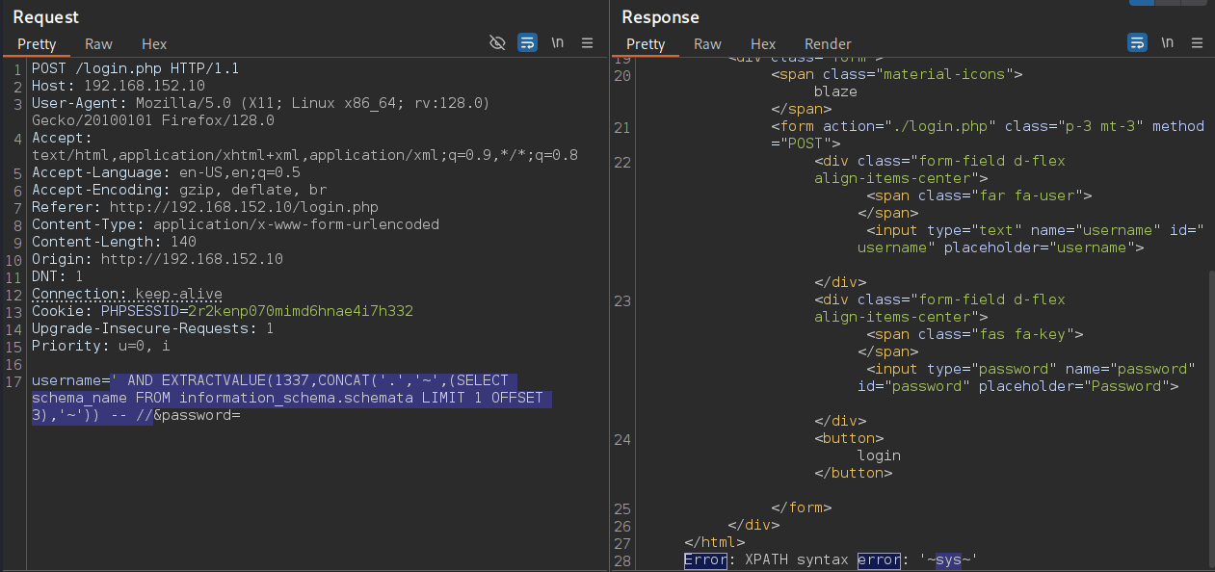Open the Request panel hamburger menu

588,43
